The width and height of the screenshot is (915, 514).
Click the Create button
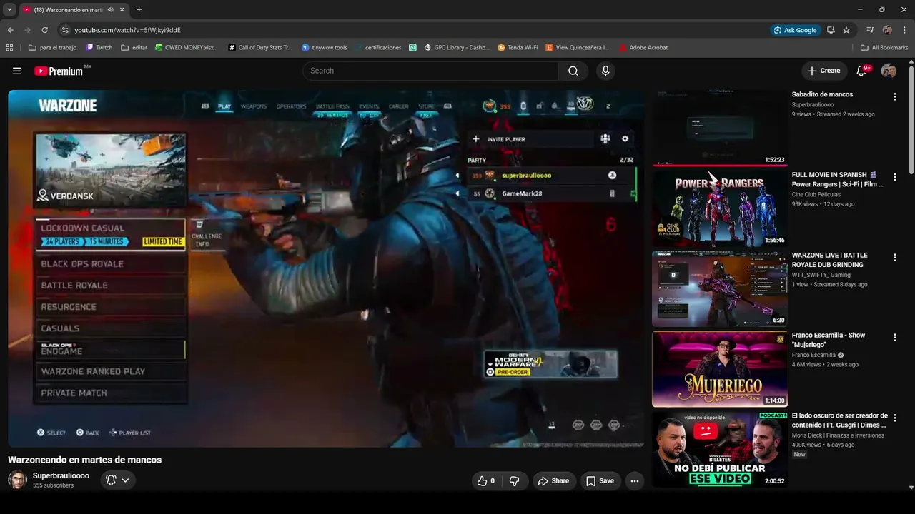click(x=823, y=71)
